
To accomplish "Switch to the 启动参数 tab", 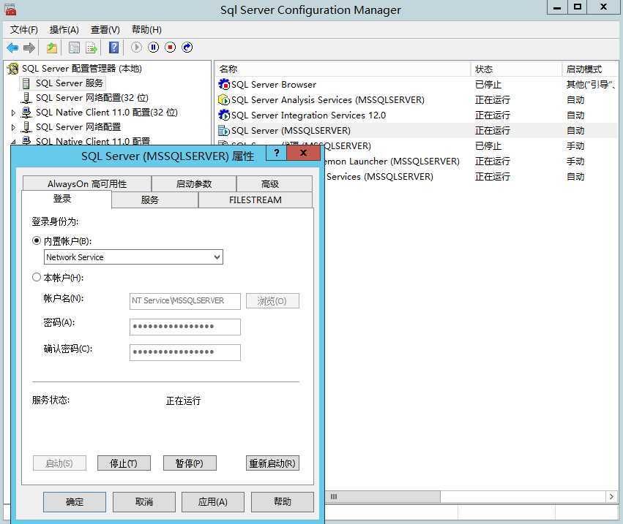I will [x=194, y=184].
